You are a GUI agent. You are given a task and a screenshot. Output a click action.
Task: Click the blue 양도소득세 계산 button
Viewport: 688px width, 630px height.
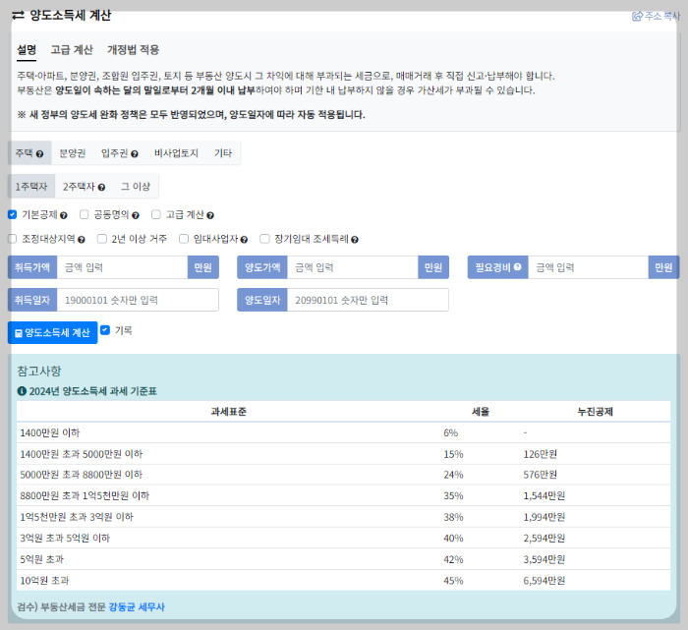click(x=53, y=332)
